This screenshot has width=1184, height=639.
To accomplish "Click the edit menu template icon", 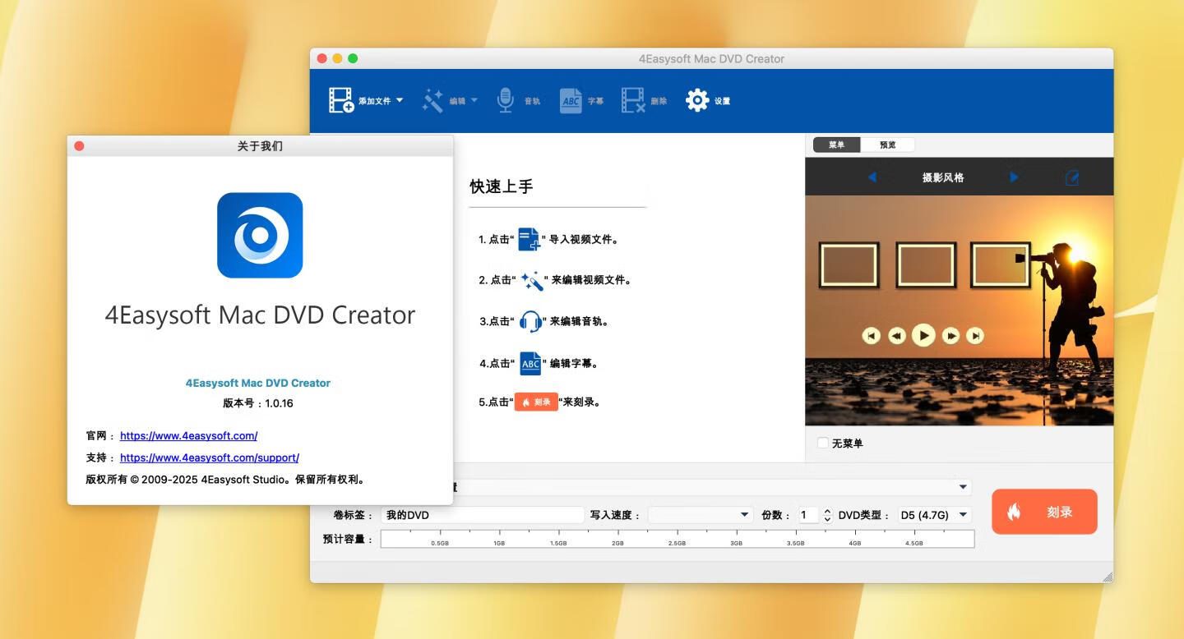I will pyautogui.click(x=1071, y=177).
